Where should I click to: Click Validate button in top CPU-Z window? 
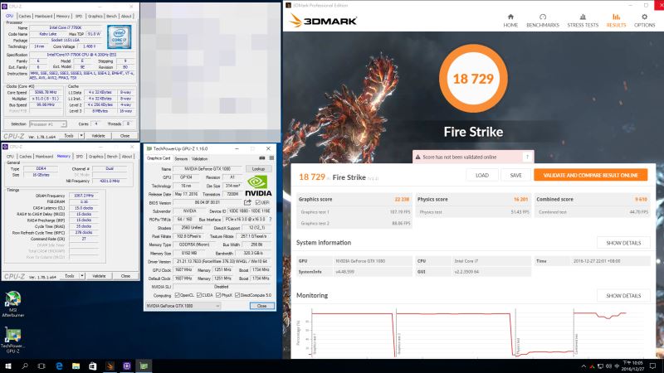[99, 136]
